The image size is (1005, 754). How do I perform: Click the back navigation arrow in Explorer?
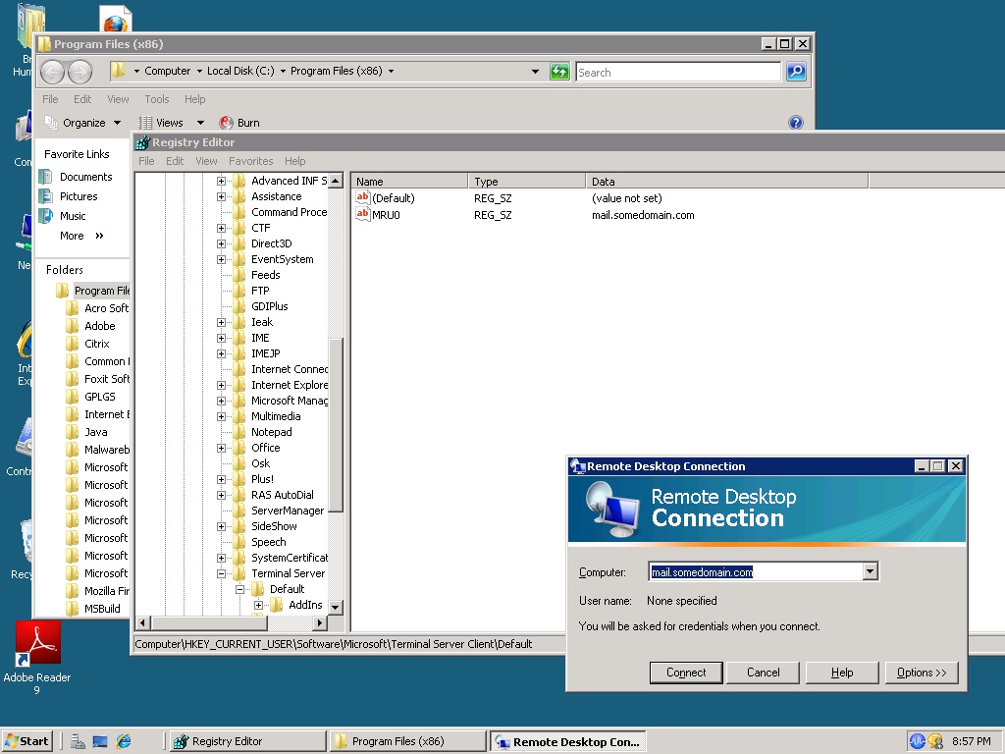point(52,71)
